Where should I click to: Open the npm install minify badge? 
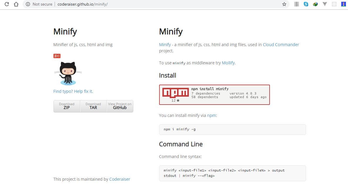214,95
